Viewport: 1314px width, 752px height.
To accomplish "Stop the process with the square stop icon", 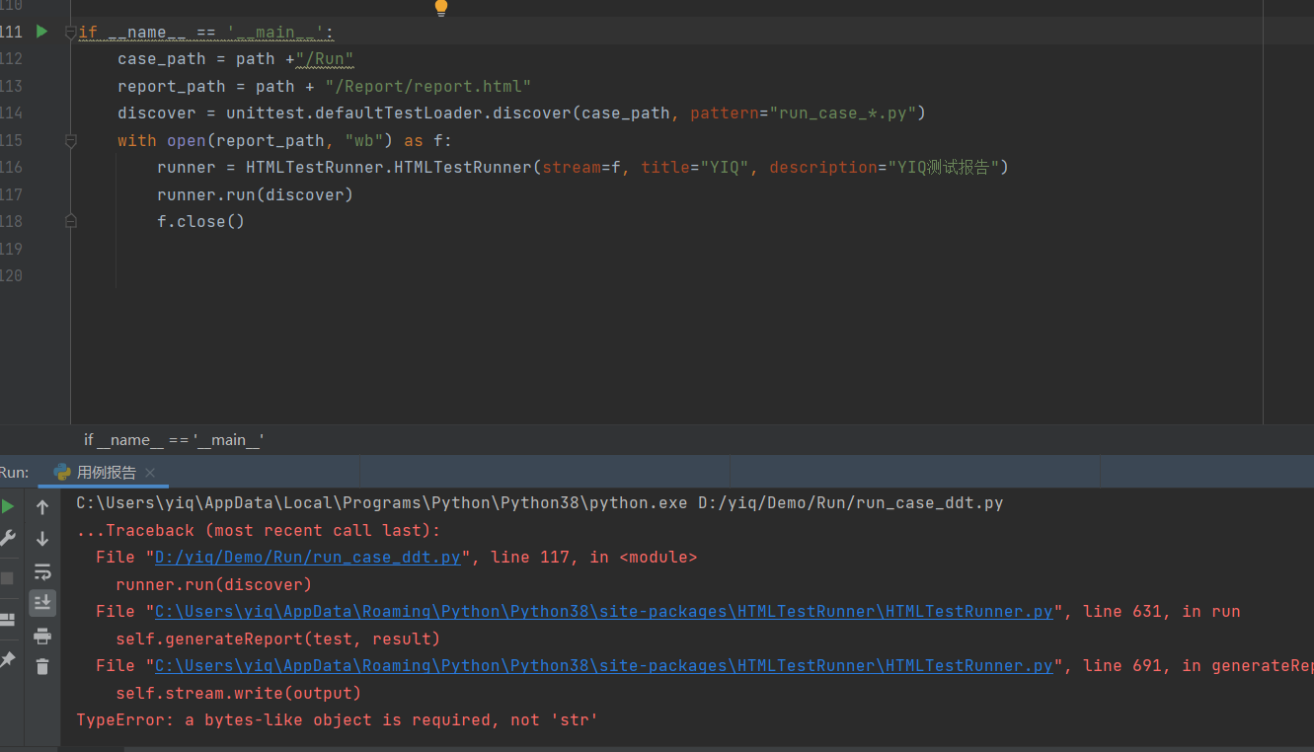I will (7, 578).
